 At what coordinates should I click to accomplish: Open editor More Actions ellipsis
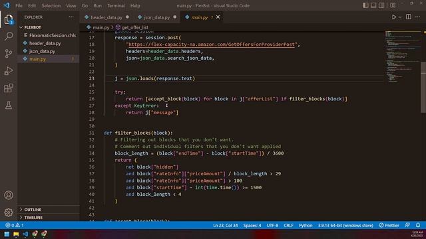pos(418,17)
